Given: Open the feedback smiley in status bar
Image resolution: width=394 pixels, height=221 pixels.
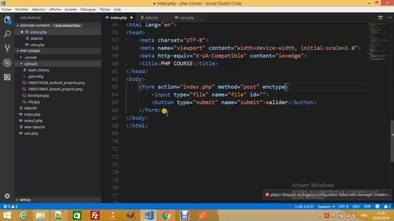Looking at the screenshot, I should 377,206.
